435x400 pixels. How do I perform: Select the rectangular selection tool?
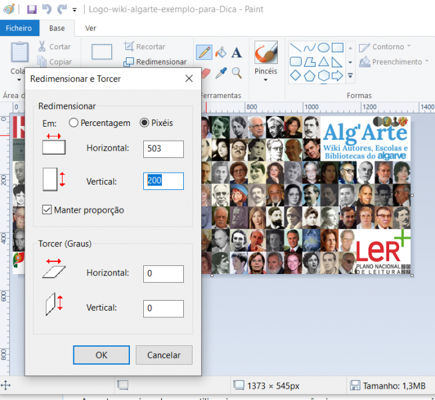pos(101,51)
